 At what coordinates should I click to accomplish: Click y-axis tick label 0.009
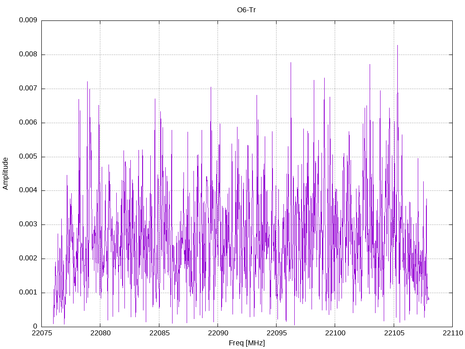pos(28,20)
